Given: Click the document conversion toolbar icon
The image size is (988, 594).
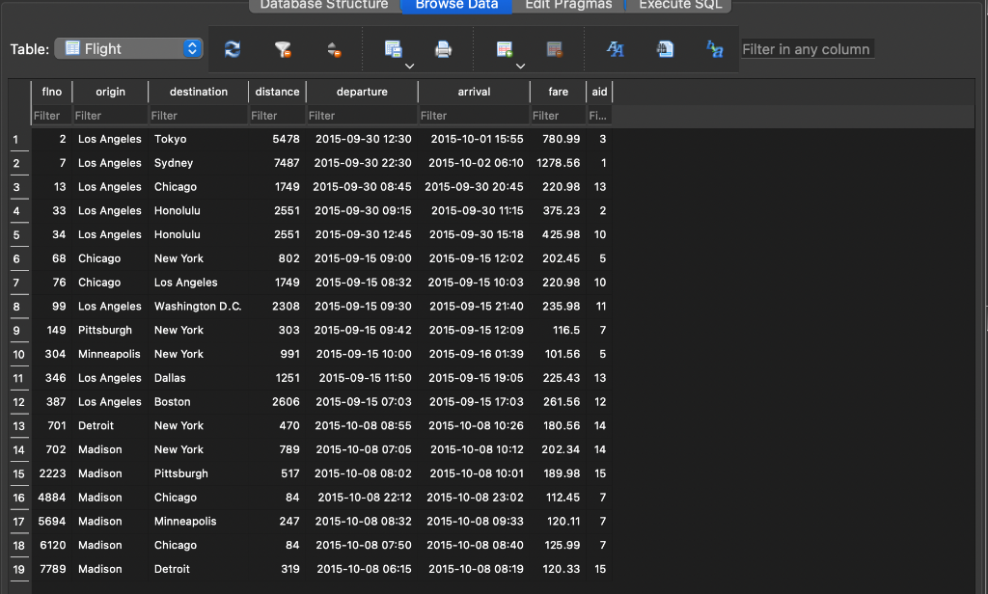Looking at the screenshot, I should (664, 49).
